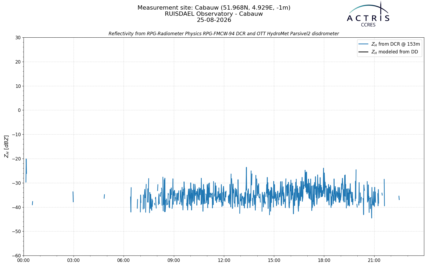Click x-axis time label 15:00
This screenshot has width=428, height=267.
(274, 260)
